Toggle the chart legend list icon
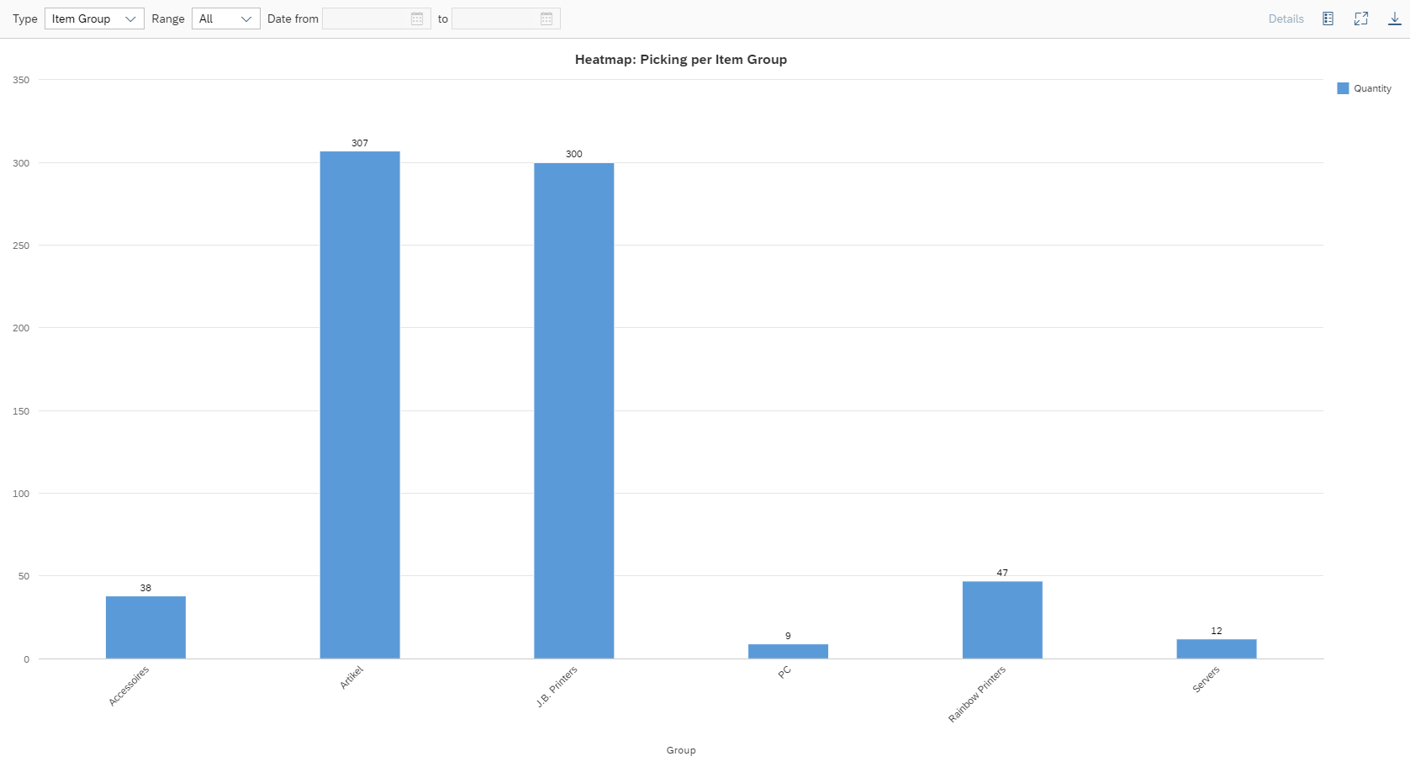Viewport: 1410px width, 767px height. (1328, 19)
